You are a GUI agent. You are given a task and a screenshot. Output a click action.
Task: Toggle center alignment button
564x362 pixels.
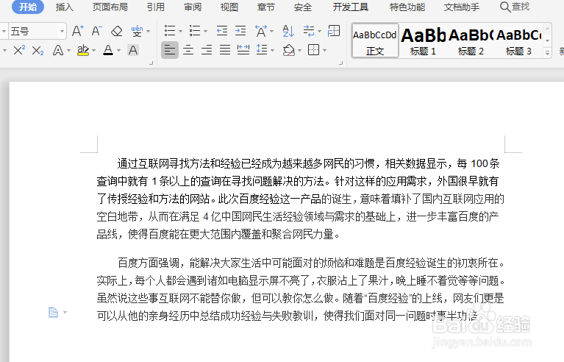tap(188, 50)
